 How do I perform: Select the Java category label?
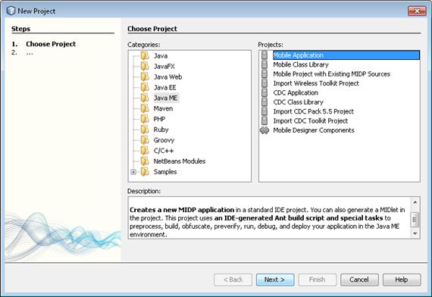161,55
